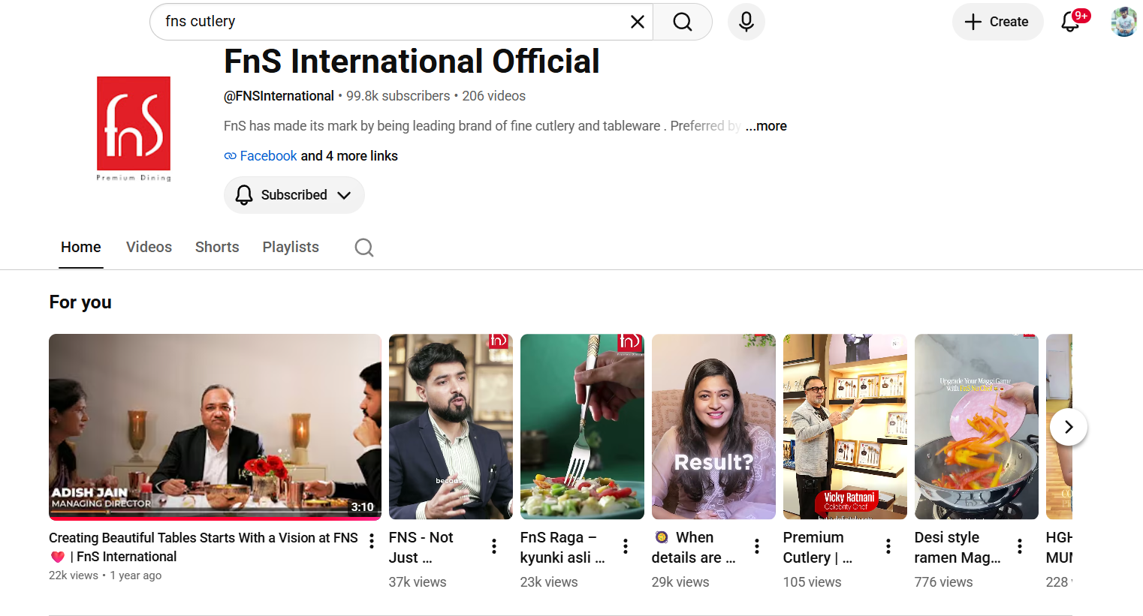Switch to the Playlists tab

tap(291, 248)
